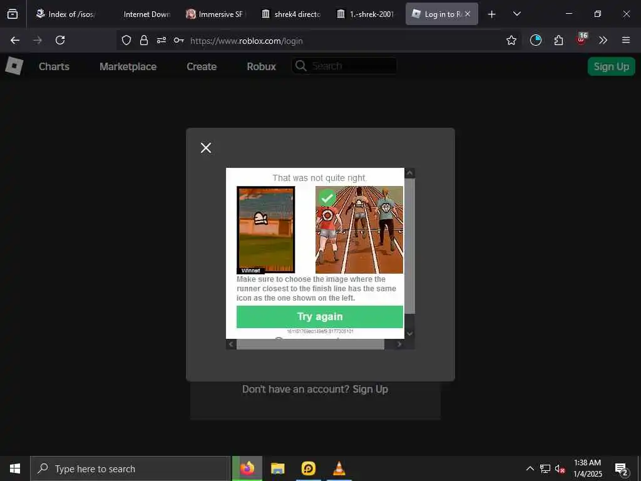Click the taskbar search box
Screen dimensions: 641x481
tap(130, 468)
